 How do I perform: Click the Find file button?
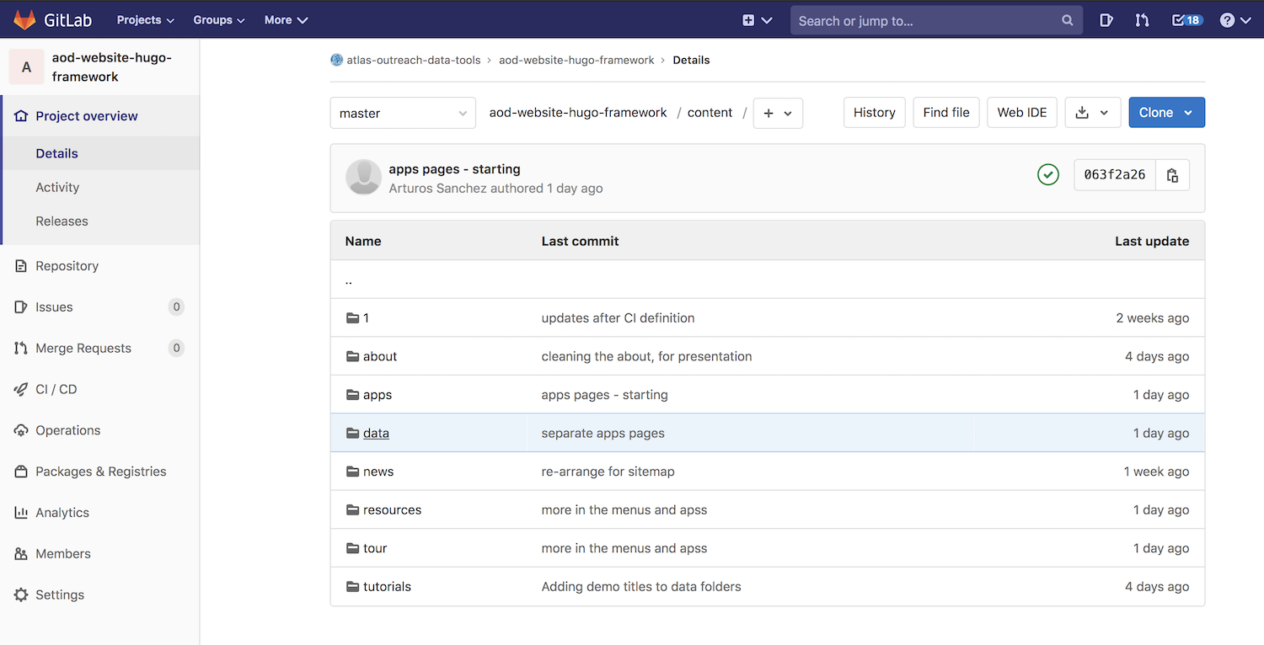click(x=946, y=113)
